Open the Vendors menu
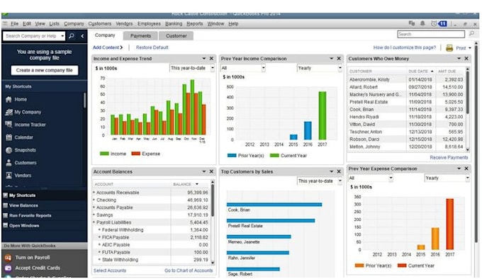The width and height of the screenshot is (482, 279). 124,23
